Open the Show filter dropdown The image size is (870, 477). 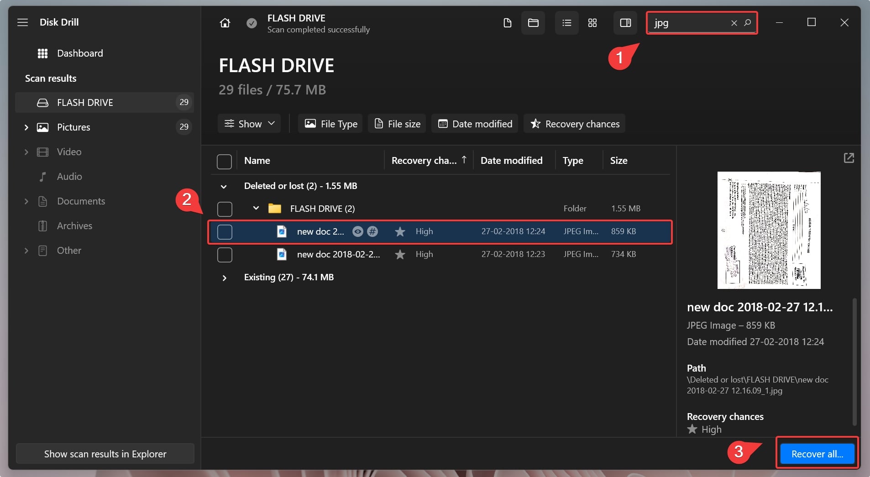(249, 124)
